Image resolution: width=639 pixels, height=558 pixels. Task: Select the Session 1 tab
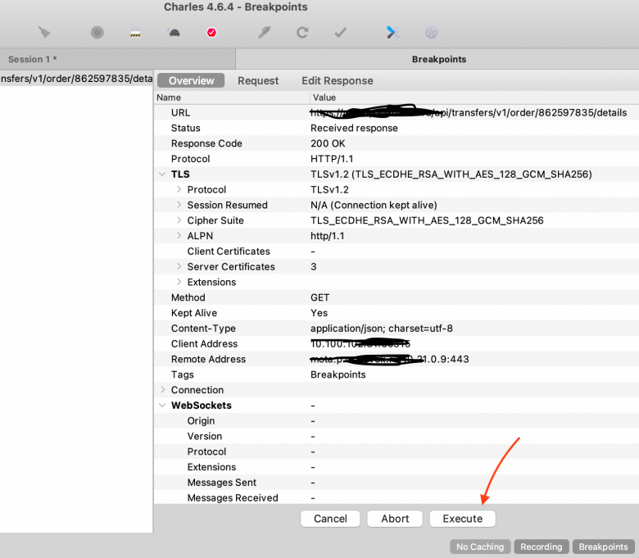pos(117,59)
